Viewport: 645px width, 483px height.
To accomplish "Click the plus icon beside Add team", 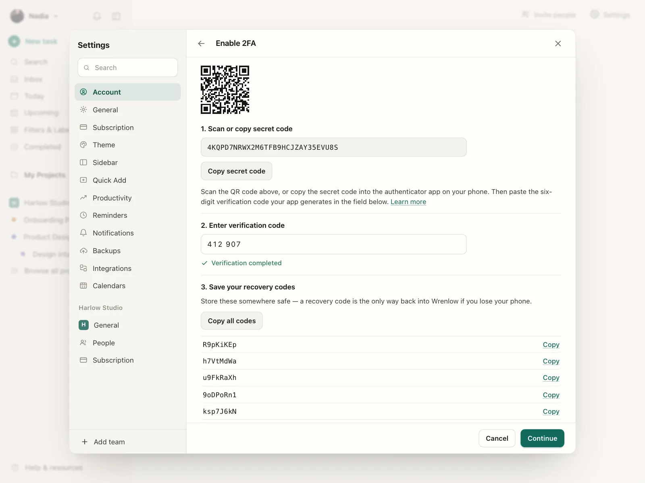I will (x=85, y=442).
